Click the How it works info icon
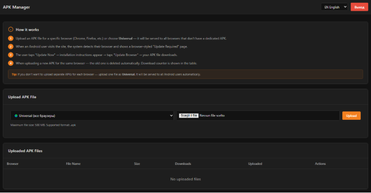The image size is (371, 193). click(x=11, y=30)
